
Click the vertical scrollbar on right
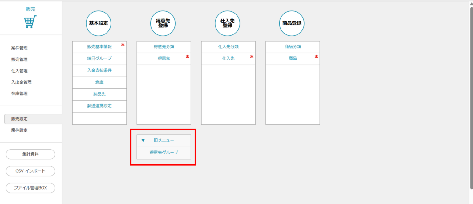point(471,92)
